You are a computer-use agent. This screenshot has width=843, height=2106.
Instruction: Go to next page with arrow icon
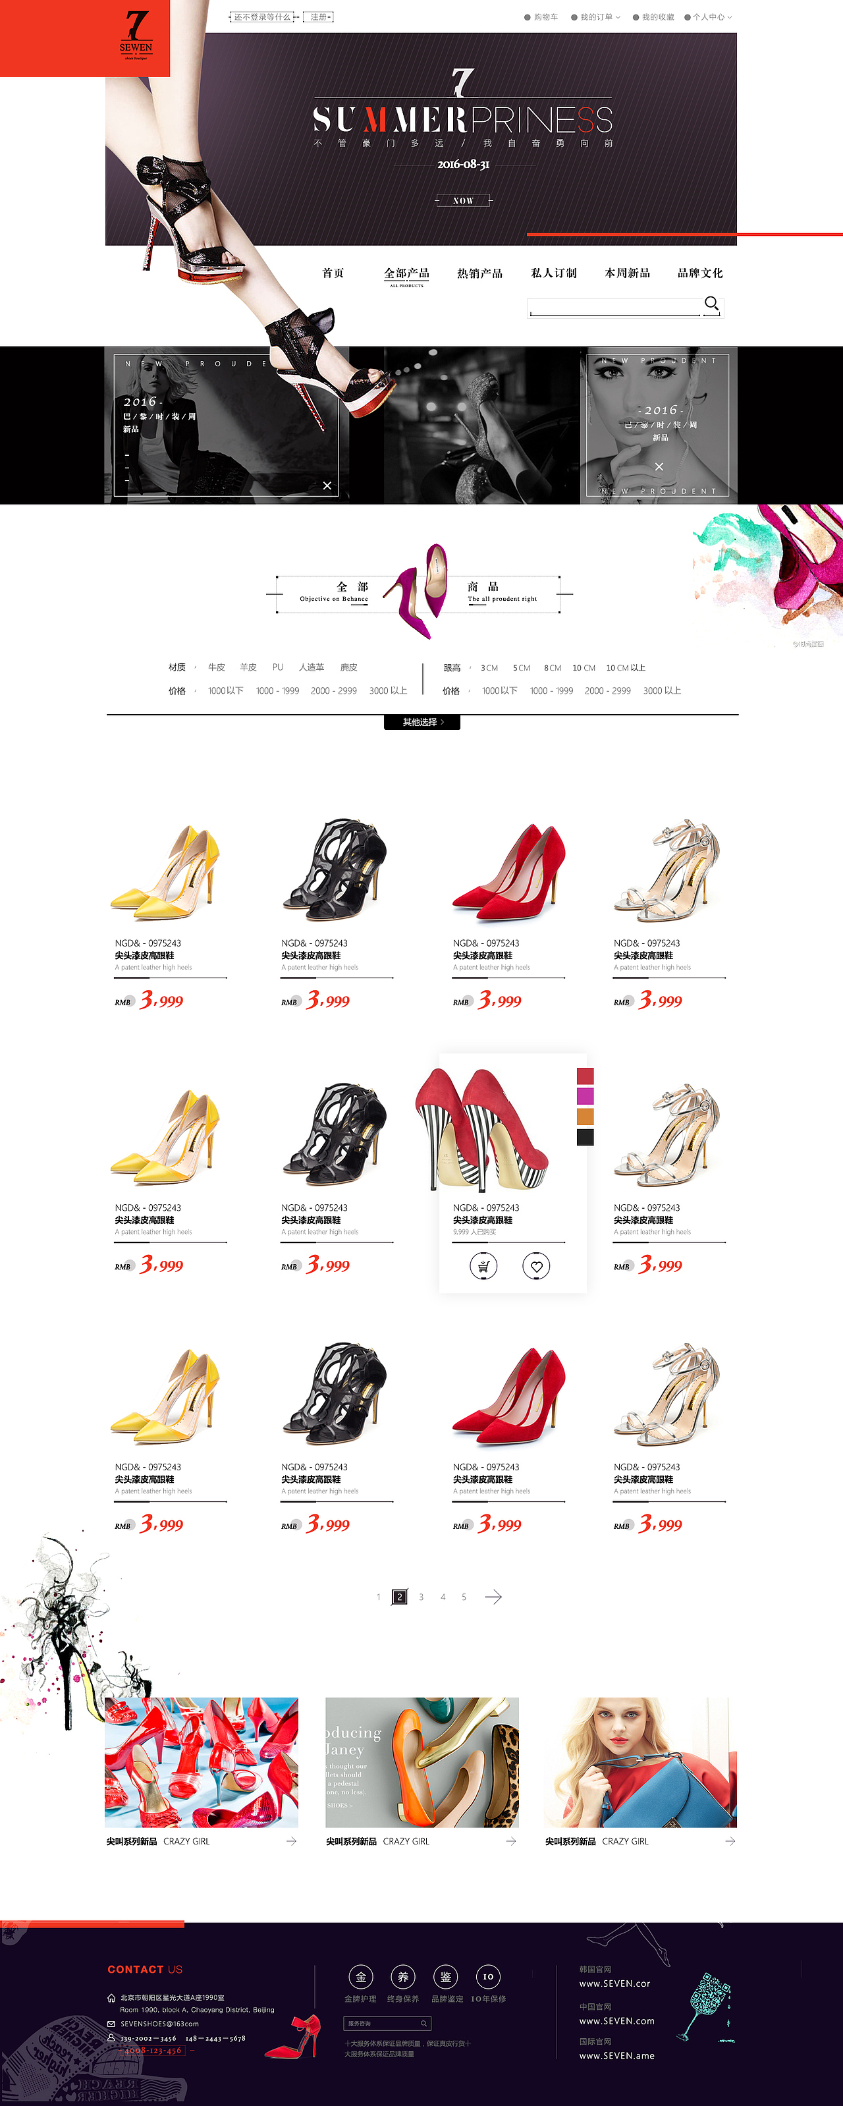pyautogui.click(x=493, y=1597)
